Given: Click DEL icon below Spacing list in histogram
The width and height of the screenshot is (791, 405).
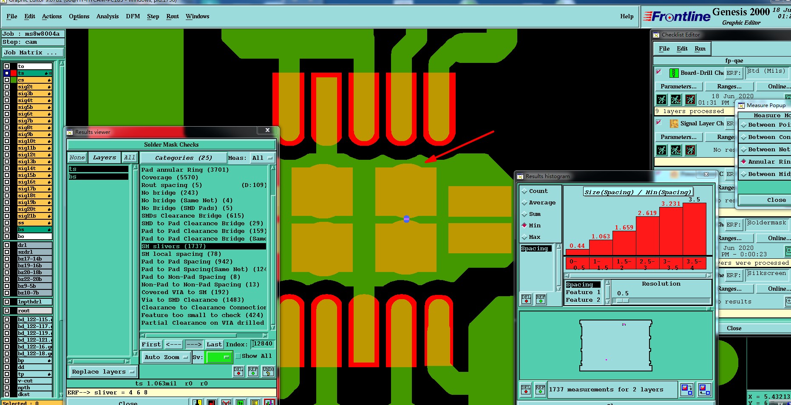Looking at the screenshot, I should pos(526,299).
